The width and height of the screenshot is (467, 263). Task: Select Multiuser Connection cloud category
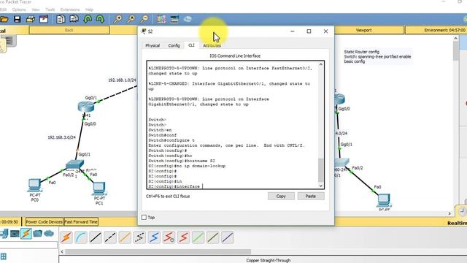coord(49,234)
